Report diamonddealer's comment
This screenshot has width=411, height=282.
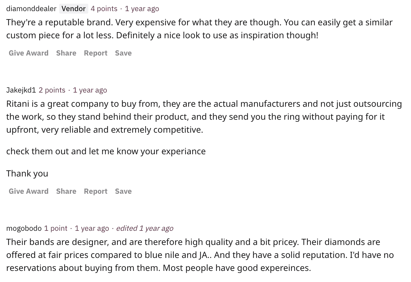tap(95, 53)
